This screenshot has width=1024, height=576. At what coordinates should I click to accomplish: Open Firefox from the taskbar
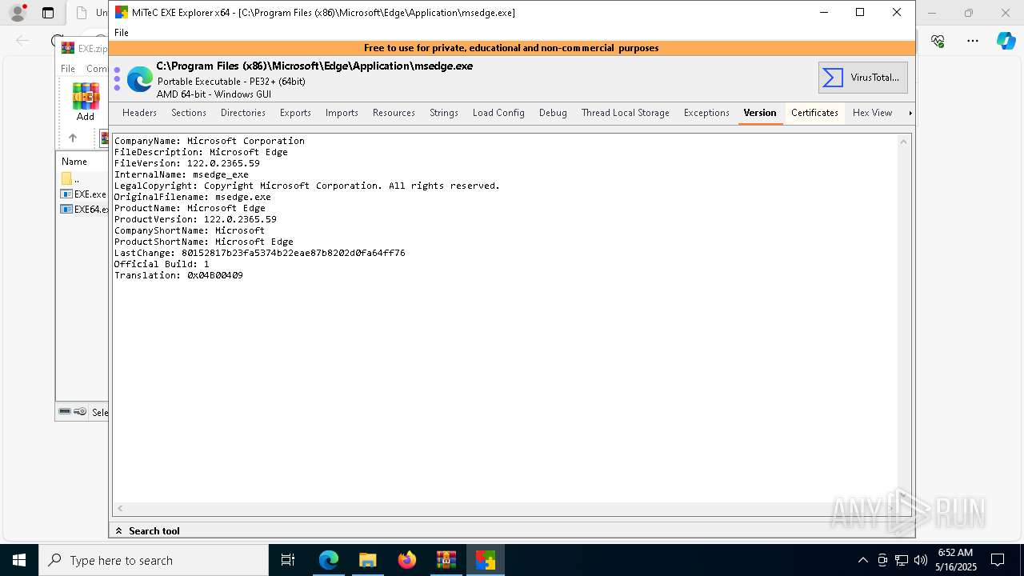point(407,560)
